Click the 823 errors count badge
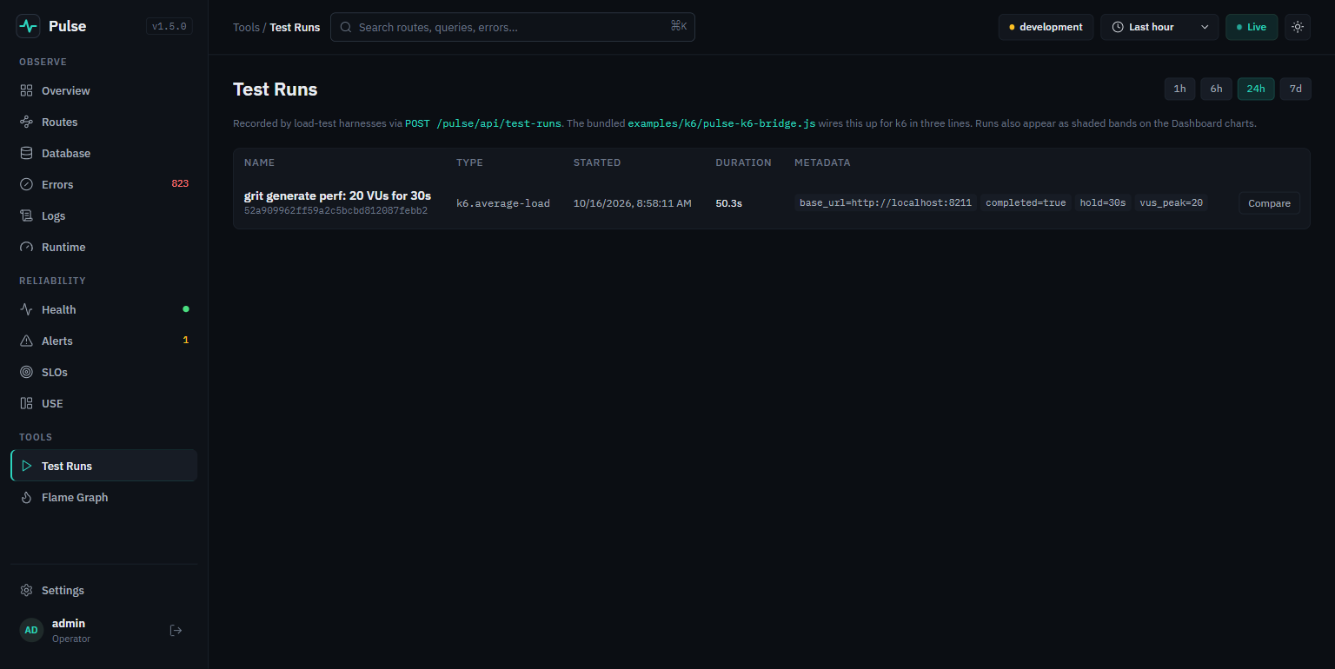The width and height of the screenshot is (1335, 669). 180,184
